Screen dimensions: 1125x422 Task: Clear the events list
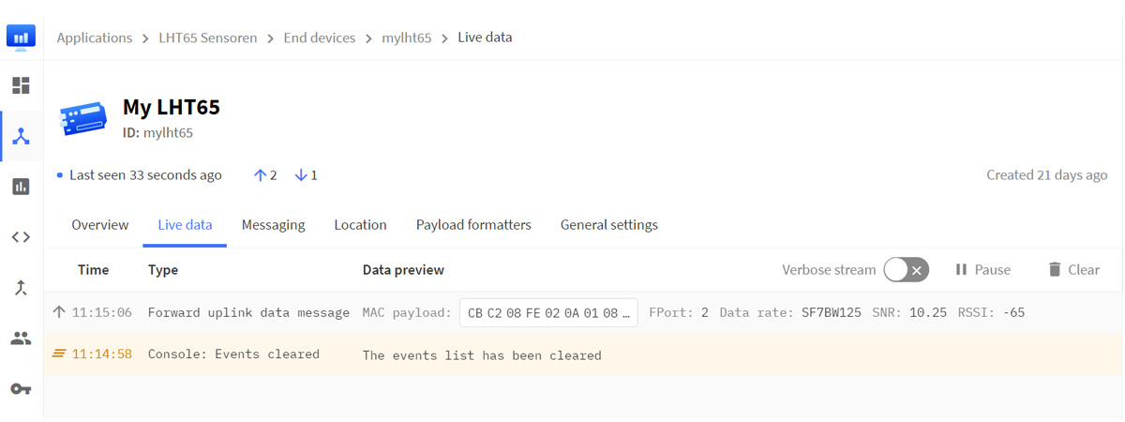pyautogui.click(x=1073, y=269)
